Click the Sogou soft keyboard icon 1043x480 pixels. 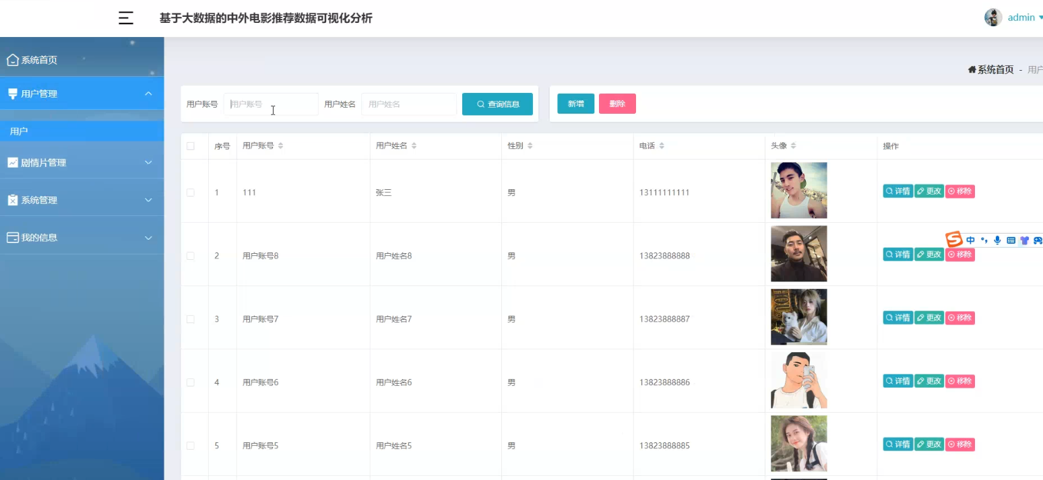(x=1011, y=240)
